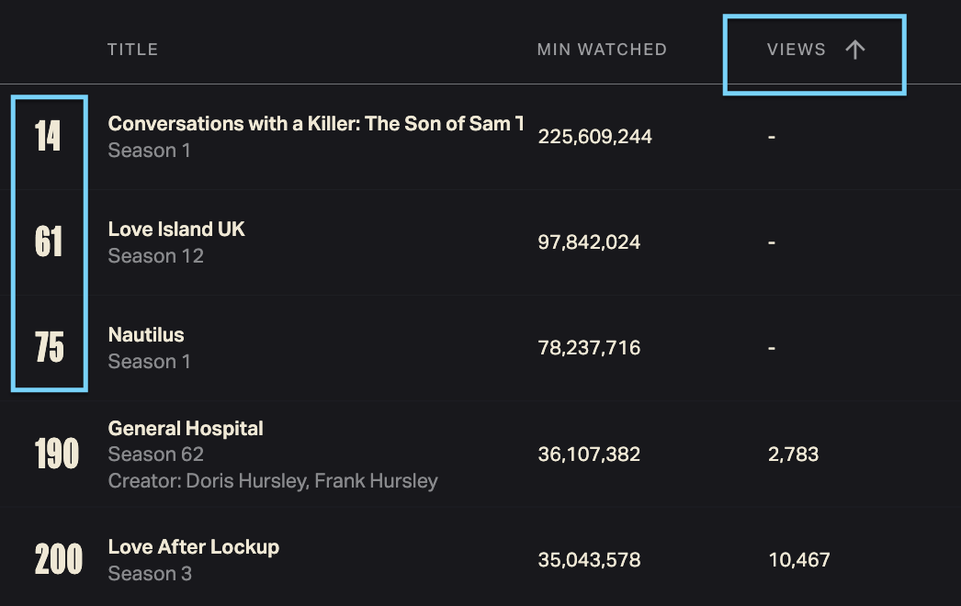Click rank number 190
The image size is (961, 606).
pos(57,454)
